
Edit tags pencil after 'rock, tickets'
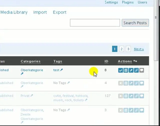(x=86, y=100)
